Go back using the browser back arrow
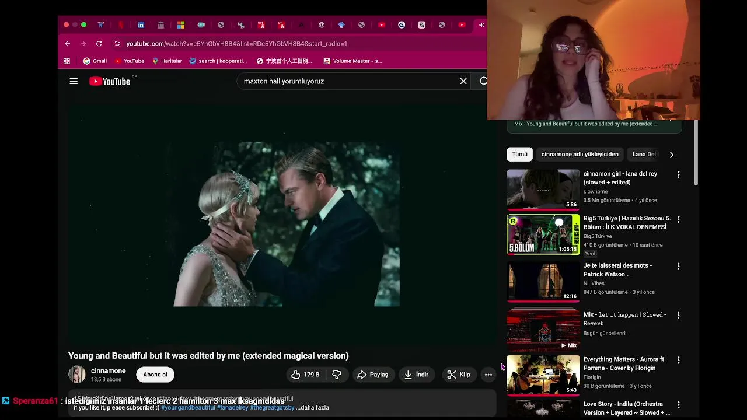The width and height of the screenshot is (747, 420). pyautogui.click(x=68, y=44)
